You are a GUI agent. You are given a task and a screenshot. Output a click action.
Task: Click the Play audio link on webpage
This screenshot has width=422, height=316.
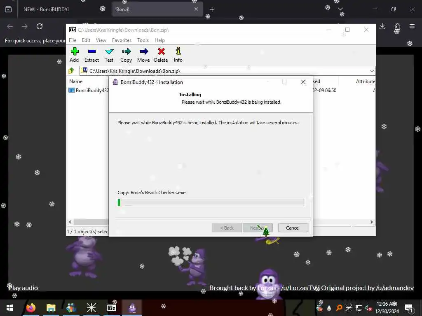(x=23, y=288)
